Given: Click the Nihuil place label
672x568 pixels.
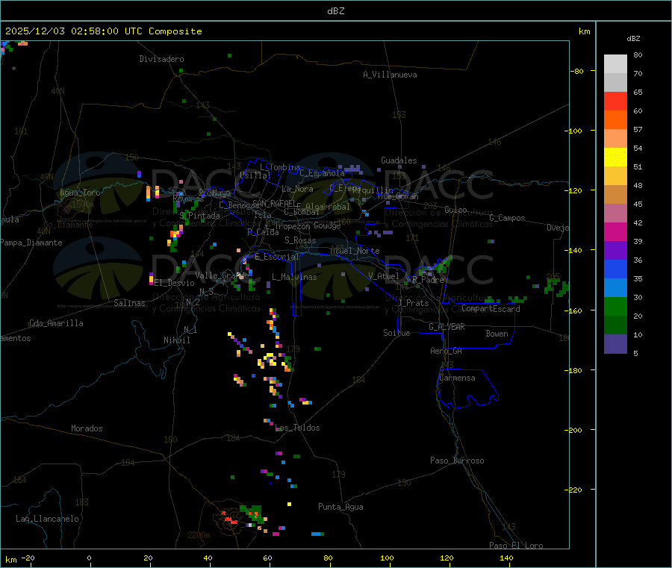Looking at the screenshot, I should tap(177, 340).
